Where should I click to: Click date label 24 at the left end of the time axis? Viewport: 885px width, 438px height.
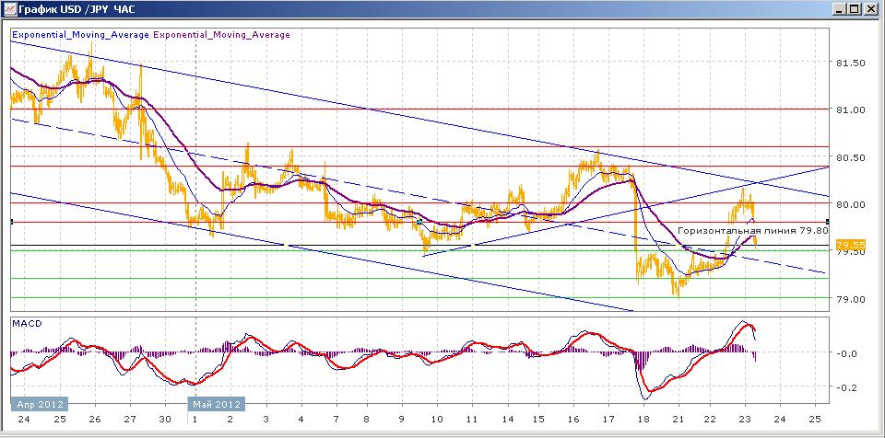pyautogui.click(x=25, y=421)
